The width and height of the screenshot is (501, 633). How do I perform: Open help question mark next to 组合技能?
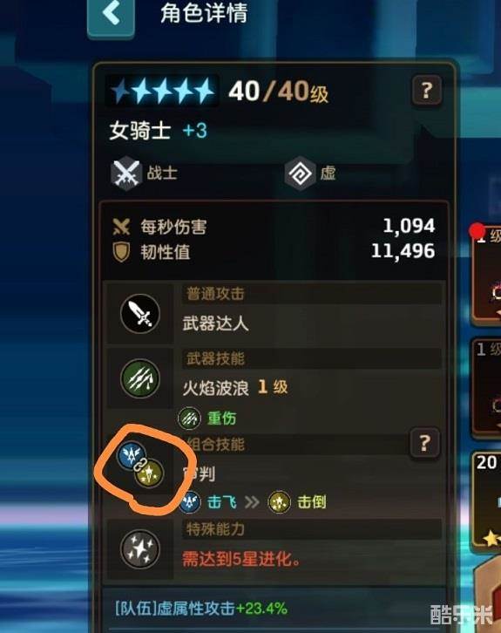coord(424,443)
